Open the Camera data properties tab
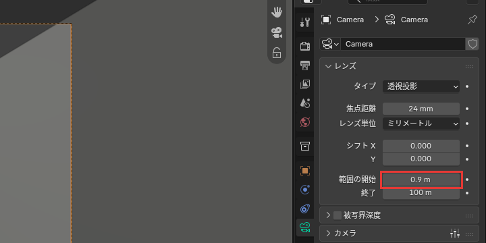The height and width of the screenshot is (243, 486). click(305, 228)
